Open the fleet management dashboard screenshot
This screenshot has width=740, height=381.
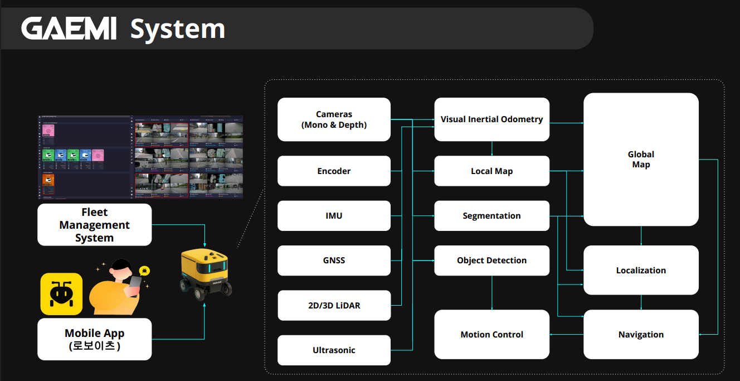[x=140, y=158]
